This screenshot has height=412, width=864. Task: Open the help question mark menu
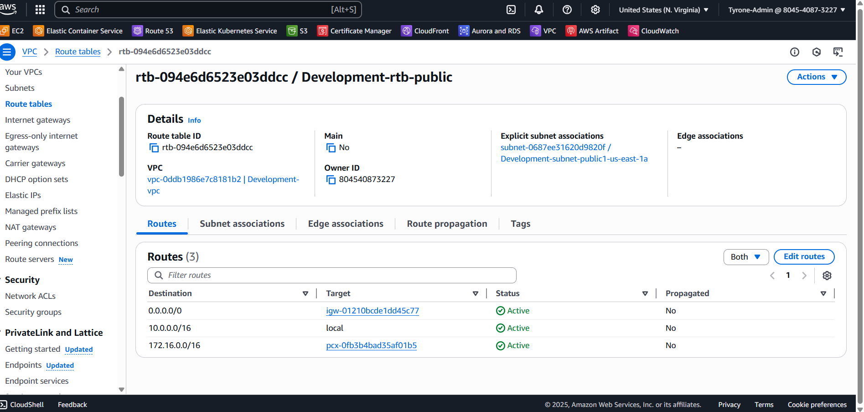point(567,10)
